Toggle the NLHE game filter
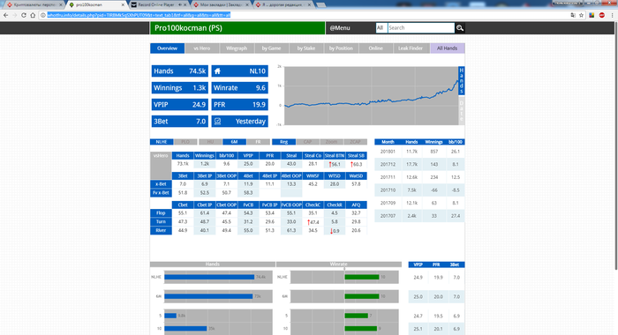This screenshot has width=618, height=335. [x=162, y=142]
